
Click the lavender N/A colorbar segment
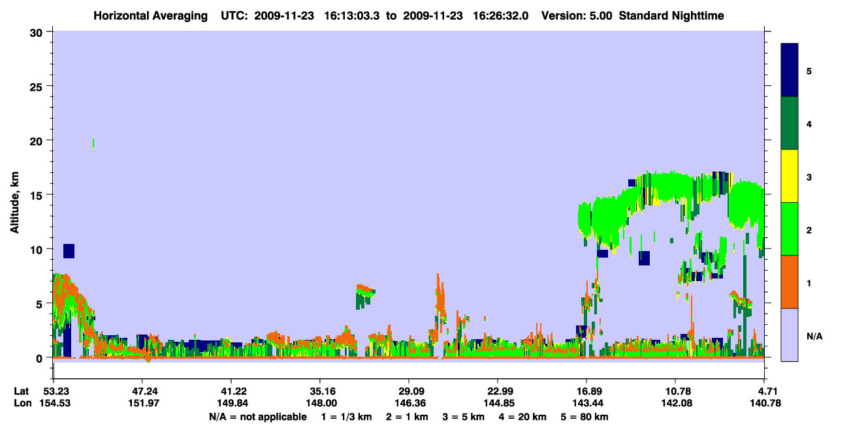pos(790,335)
